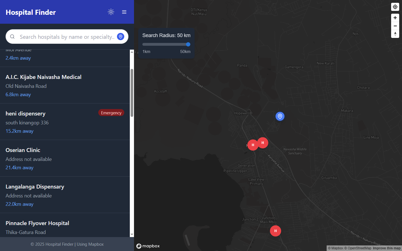The height and width of the screenshot is (251, 402).
Task: Use the location pin in search bar
Action: tap(121, 37)
